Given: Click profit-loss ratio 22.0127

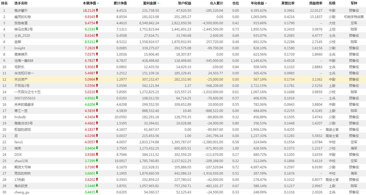Looking at the screenshot, I should pos(316,11).
